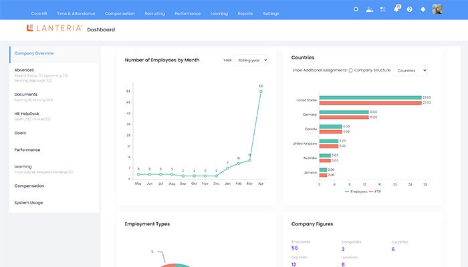Open the people/team icon in header
This screenshot has height=267, width=468.
(x=370, y=9)
